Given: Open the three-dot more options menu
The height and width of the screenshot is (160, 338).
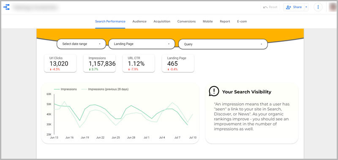Looking at the screenshot, I should tap(318, 7).
